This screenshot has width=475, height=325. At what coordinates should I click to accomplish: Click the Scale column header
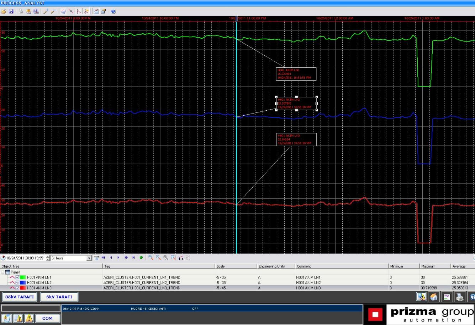pyautogui.click(x=236, y=266)
